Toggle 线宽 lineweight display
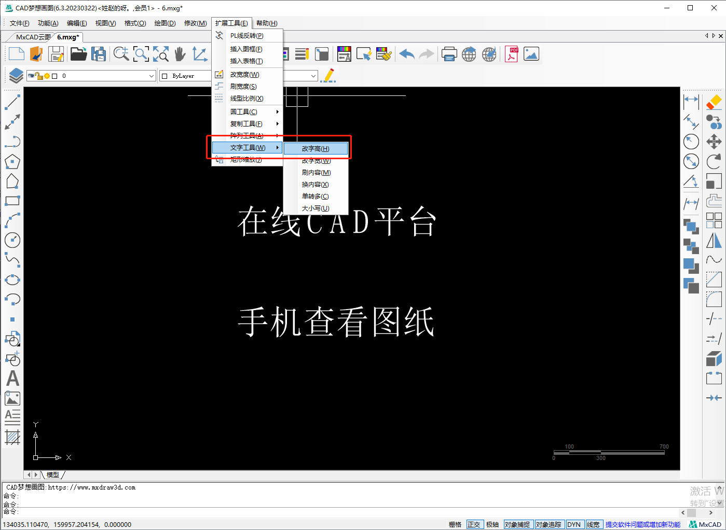Screen dimensions: 726x530 coord(593,524)
